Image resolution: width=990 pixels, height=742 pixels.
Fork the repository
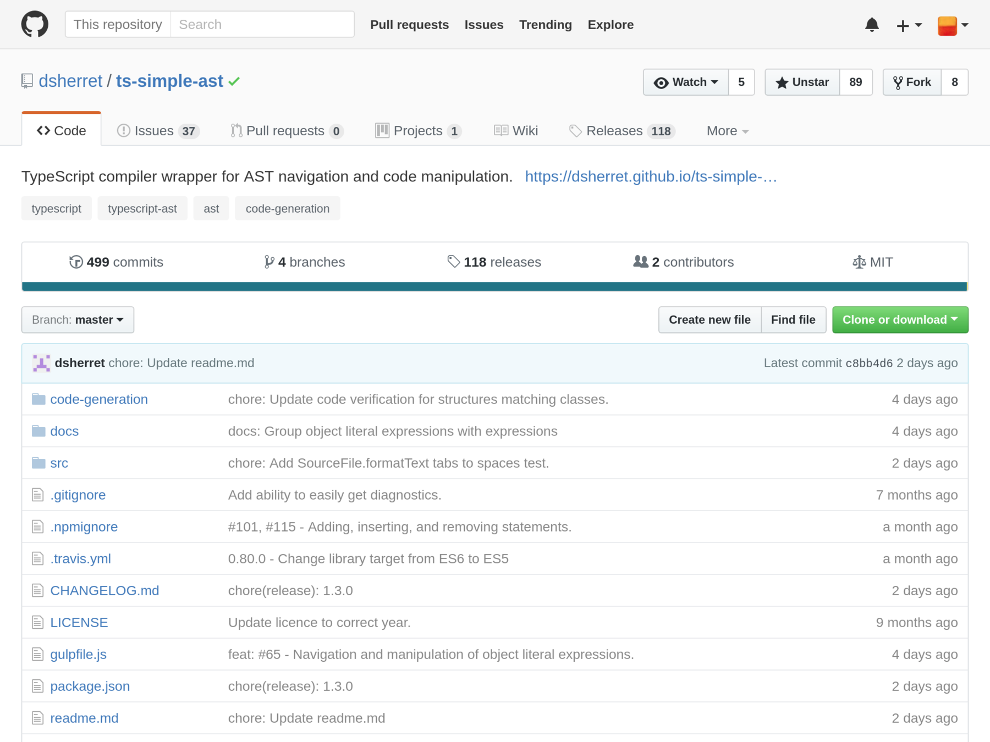pos(912,82)
